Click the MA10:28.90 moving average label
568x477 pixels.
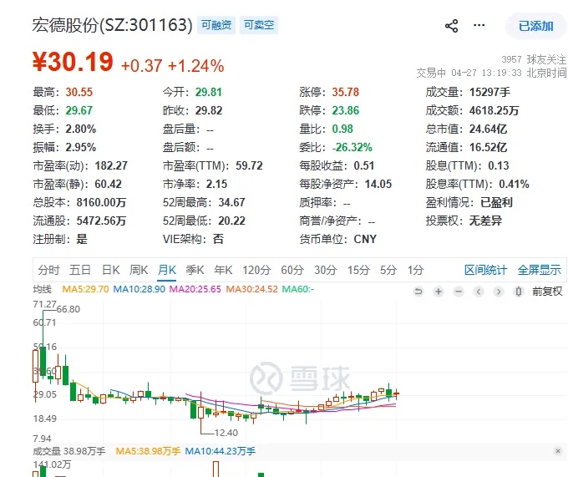139,289
